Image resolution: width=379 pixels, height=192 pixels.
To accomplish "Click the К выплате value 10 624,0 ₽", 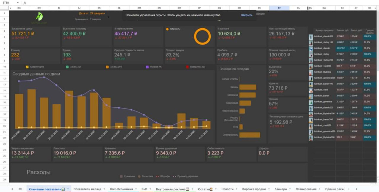I will 229,33.
